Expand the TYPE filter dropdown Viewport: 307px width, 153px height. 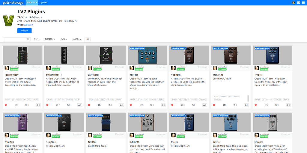click(x=36, y=39)
